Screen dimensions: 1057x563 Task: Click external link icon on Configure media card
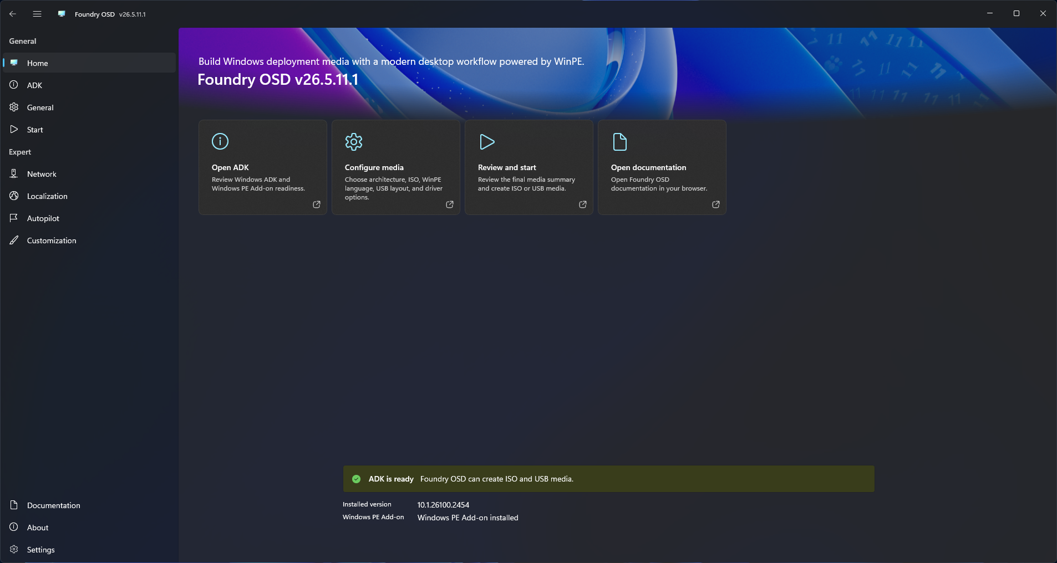point(450,204)
